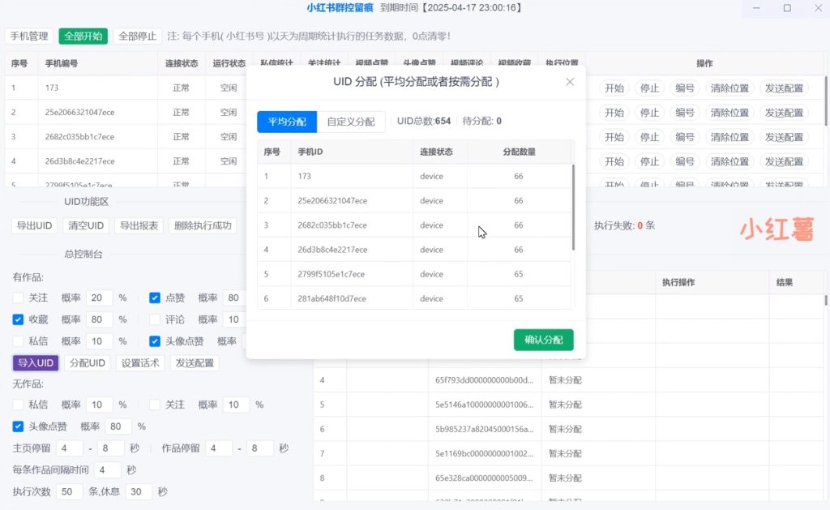Screen dimensions: 830x510
Task: Close the UID 分配 dialog
Action: [570, 81]
